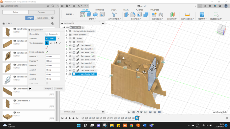Enable the Crear copia checkbox
Viewport: 230px width, 129px height.
tap(47, 83)
